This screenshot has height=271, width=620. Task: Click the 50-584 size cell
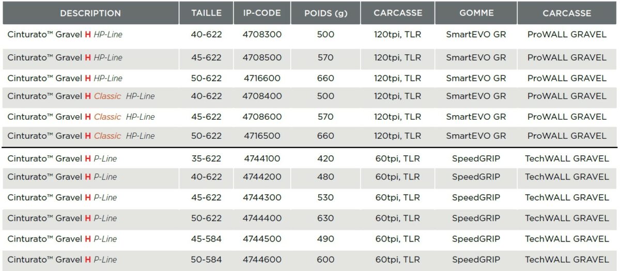click(206, 260)
